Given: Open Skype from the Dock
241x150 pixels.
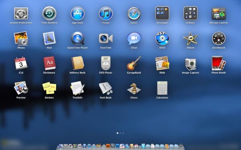Looking at the screenshot, I should [143, 146].
